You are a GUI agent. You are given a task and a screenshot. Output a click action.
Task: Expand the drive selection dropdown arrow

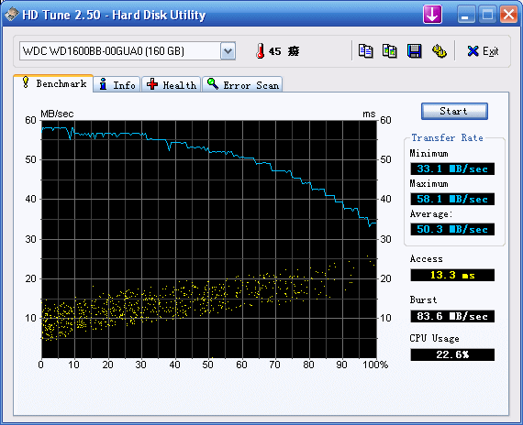(228, 51)
